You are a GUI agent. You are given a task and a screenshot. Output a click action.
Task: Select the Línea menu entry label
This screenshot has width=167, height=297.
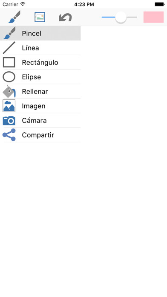(x=30, y=48)
